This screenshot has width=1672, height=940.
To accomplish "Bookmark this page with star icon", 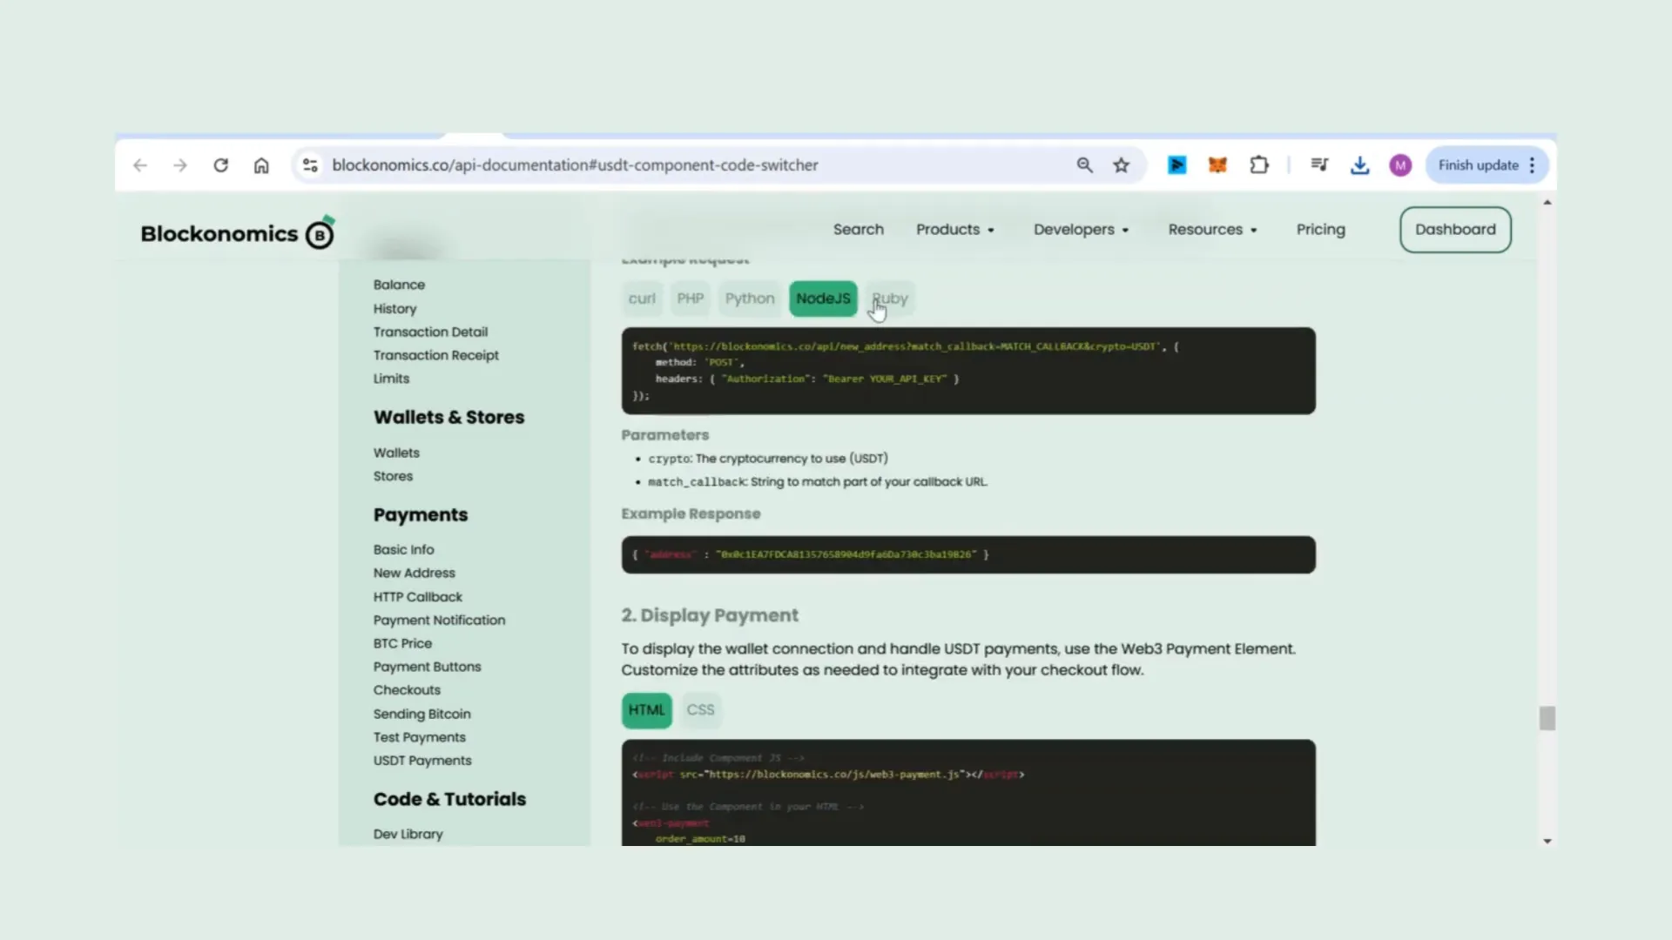I will click(1122, 165).
